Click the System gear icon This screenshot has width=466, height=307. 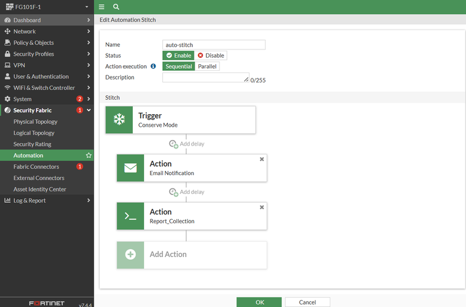[x=8, y=99]
